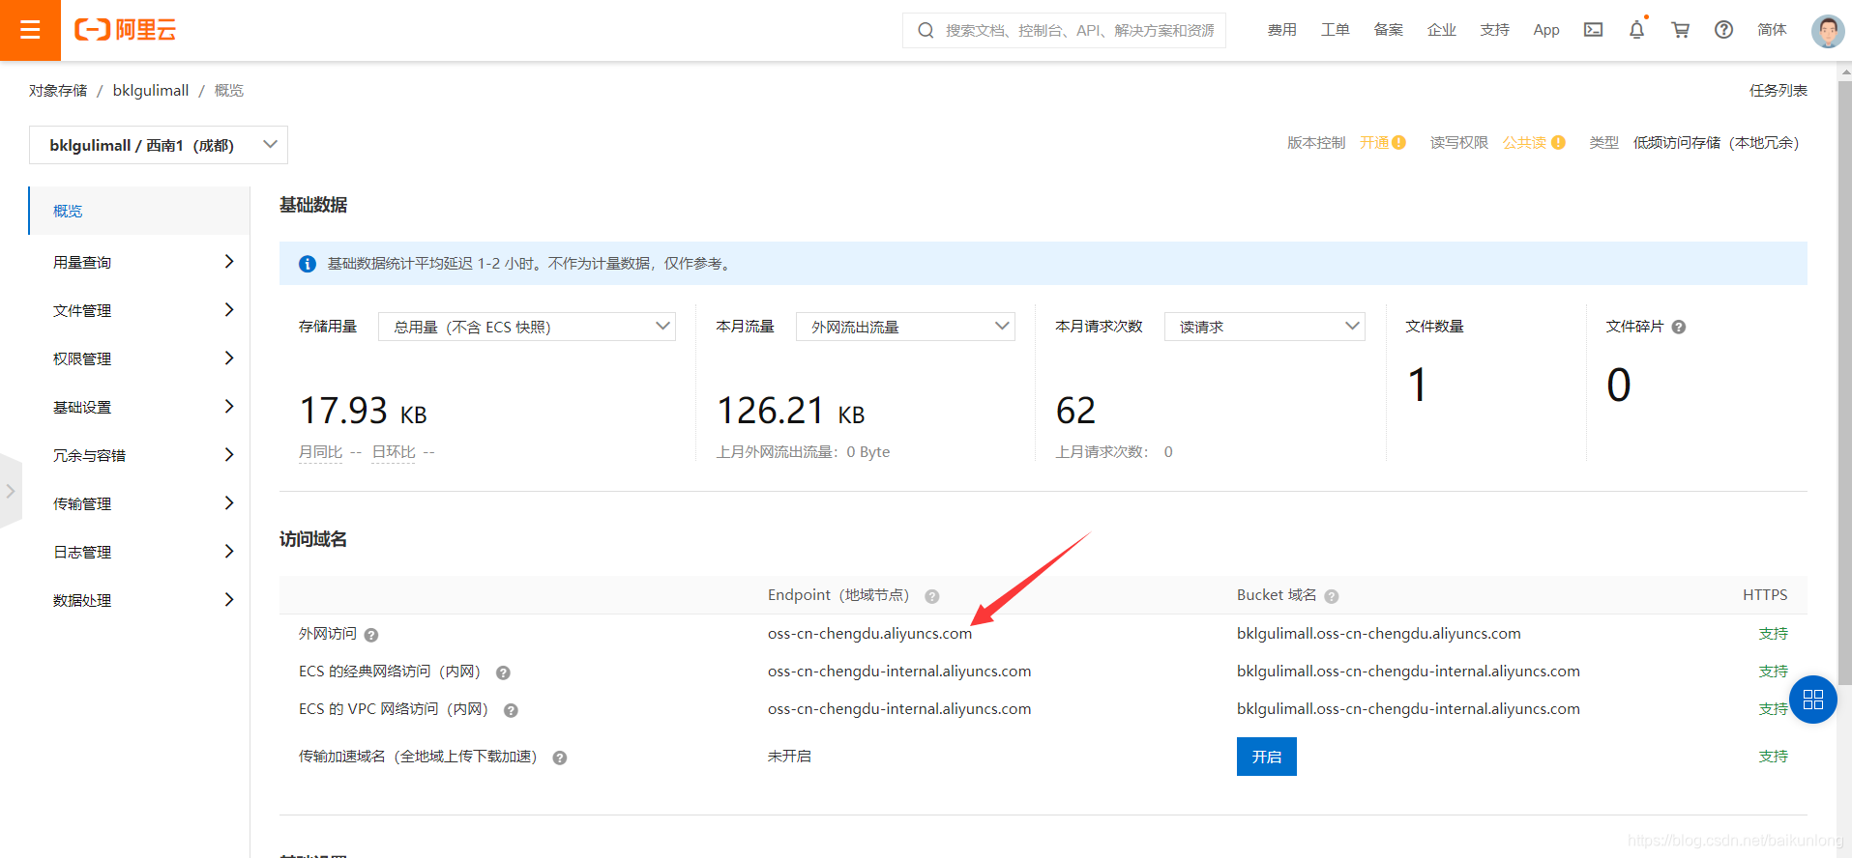Click the 17.93 KB storage value

363,411
